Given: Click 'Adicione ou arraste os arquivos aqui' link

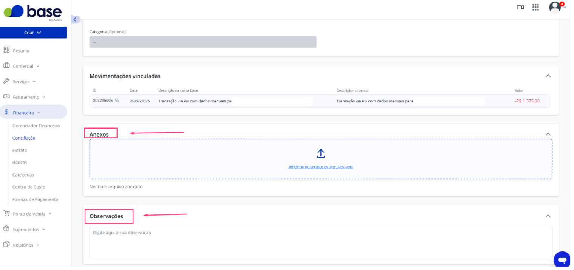Looking at the screenshot, I should click(321, 167).
